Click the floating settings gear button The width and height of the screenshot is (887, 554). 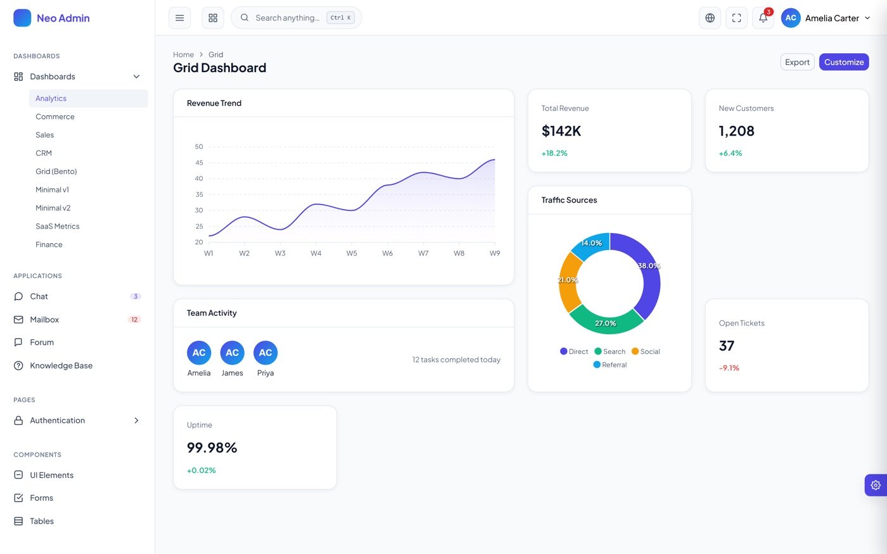pyautogui.click(x=876, y=485)
